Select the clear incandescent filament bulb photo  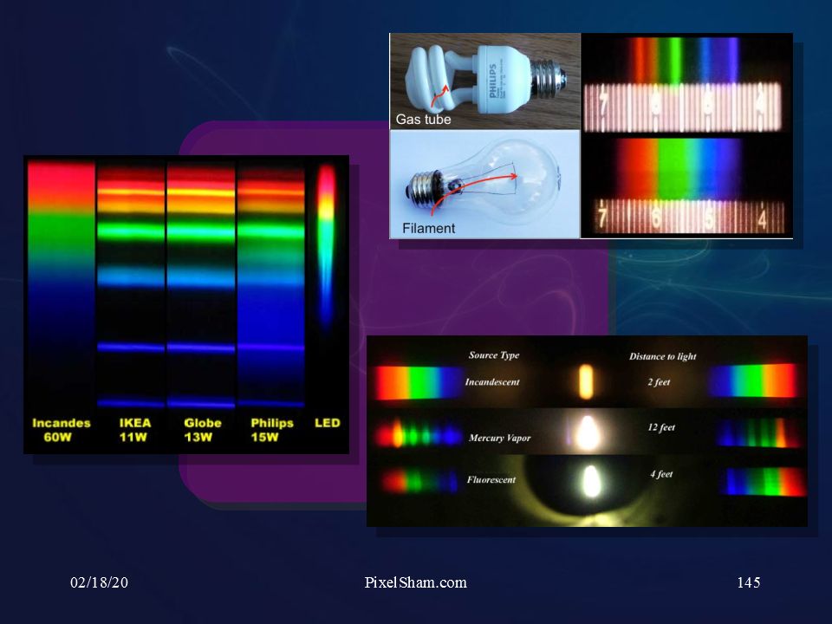click(x=485, y=184)
